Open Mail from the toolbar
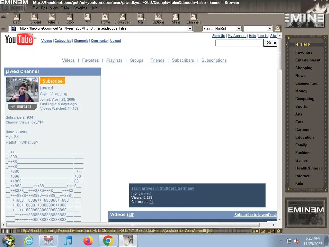The height and width of the screenshot is (247, 329). click(x=141, y=19)
